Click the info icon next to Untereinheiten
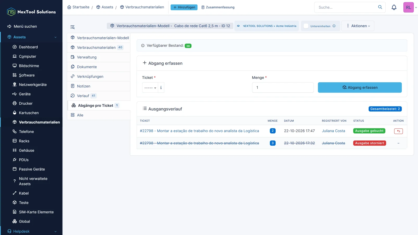 (x=334, y=26)
